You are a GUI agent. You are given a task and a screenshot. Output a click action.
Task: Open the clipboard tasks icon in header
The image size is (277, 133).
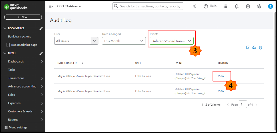tap(248, 6)
